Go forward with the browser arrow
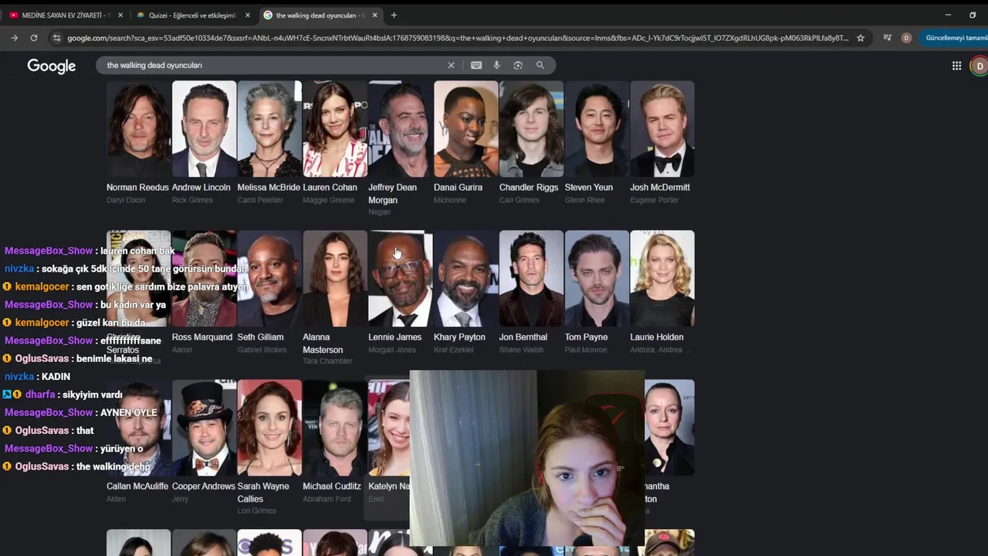Image resolution: width=988 pixels, height=556 pixels. (x=15, y=38)
